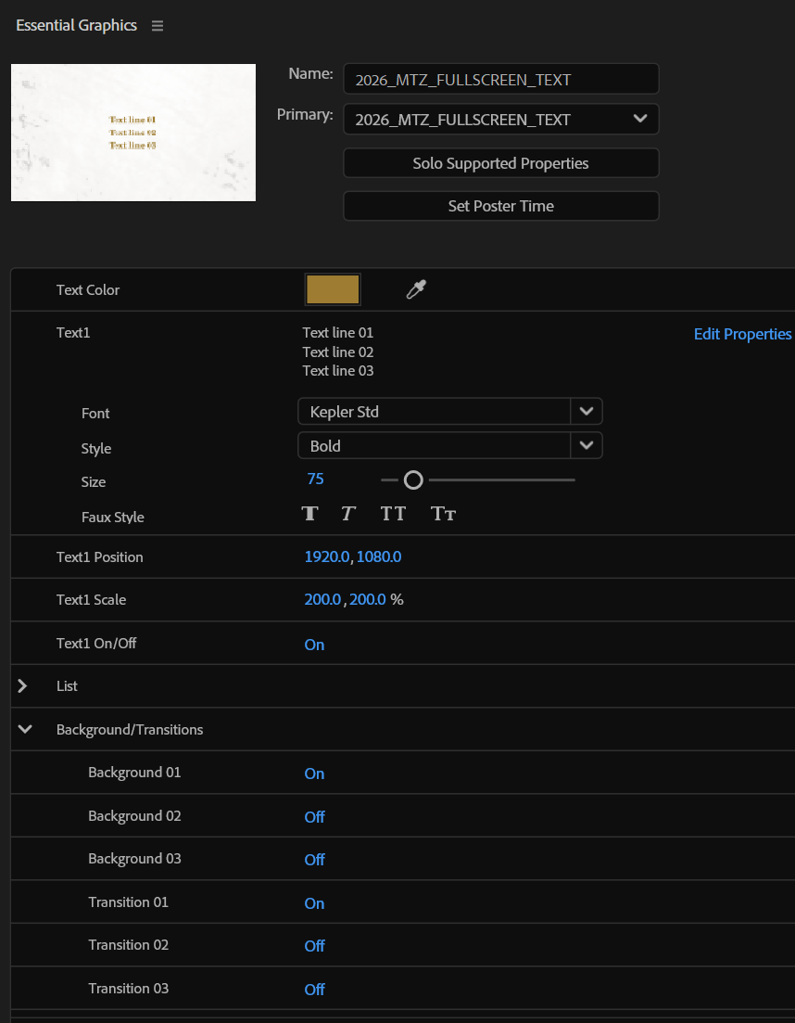The height and width of the screenshot is (1023, 795).
Task: Expand the List group
Action: [23, 685]
